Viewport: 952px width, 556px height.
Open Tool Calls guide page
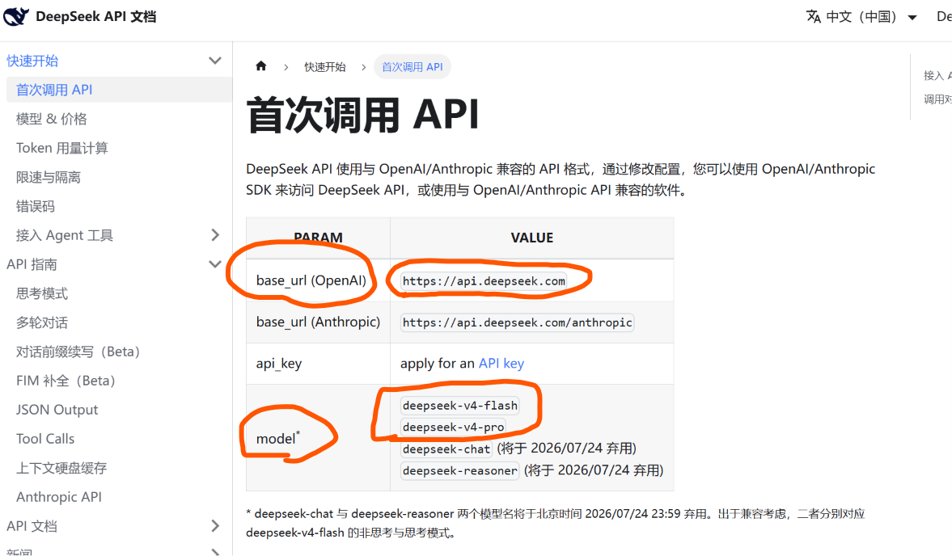(x=45, y=438)
